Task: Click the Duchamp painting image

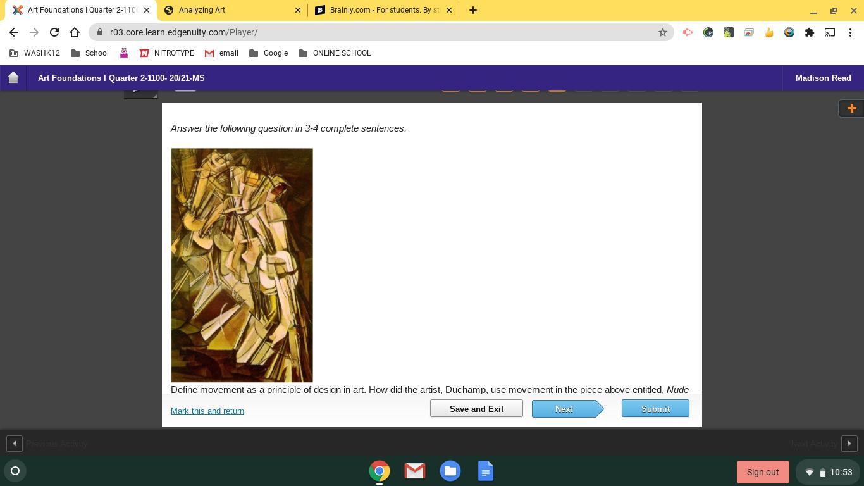Action: pyautogui.click(x=242, y=265)
